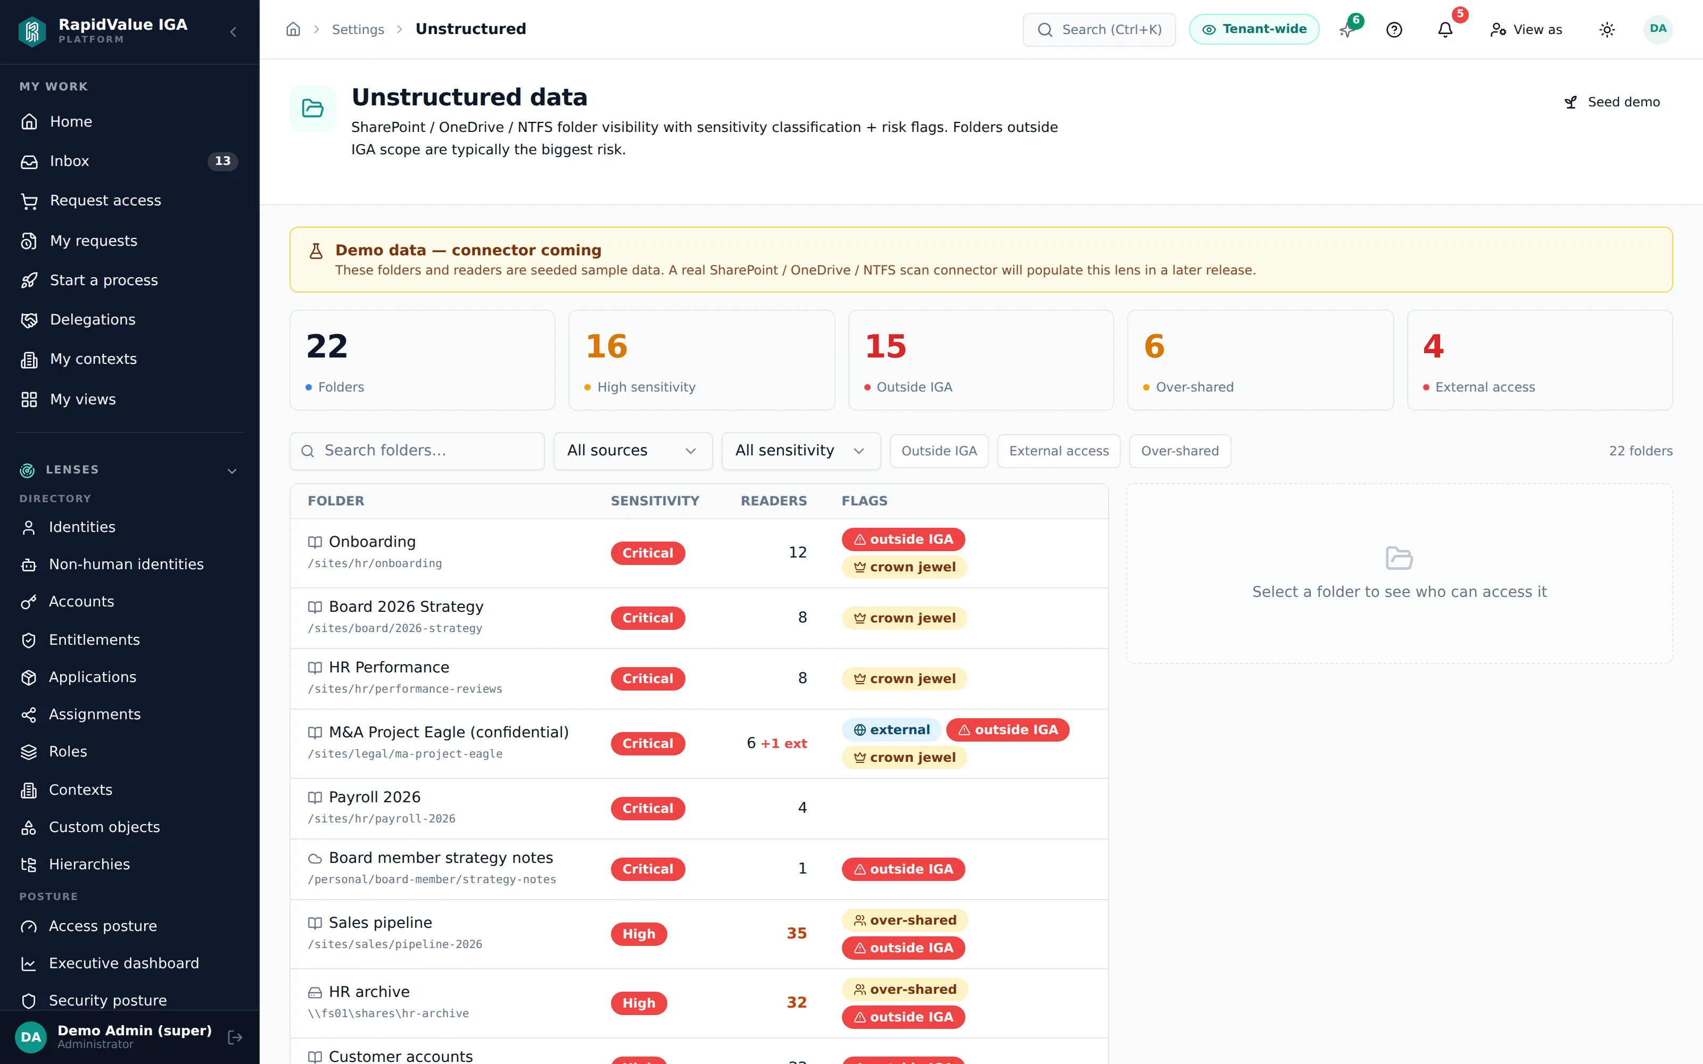Click the sign-out icon beside Demo Admin
The width and height of the screenshot is (1703, 1064).
pyautogui.click(x=235, y=1036)
